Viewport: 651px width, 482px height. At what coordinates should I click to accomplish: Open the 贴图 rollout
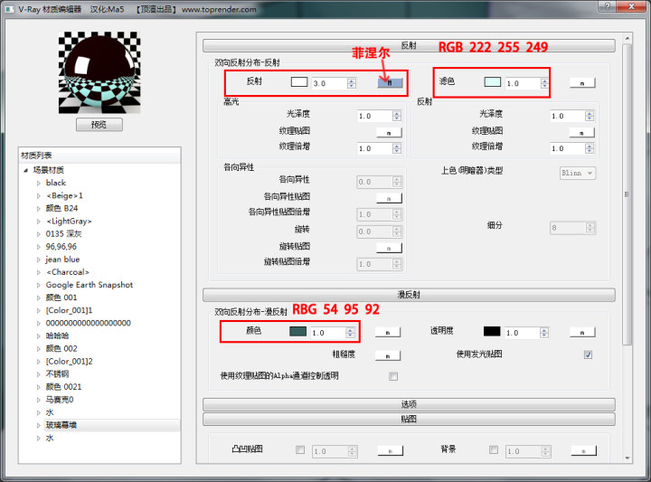tap(409, 419)
